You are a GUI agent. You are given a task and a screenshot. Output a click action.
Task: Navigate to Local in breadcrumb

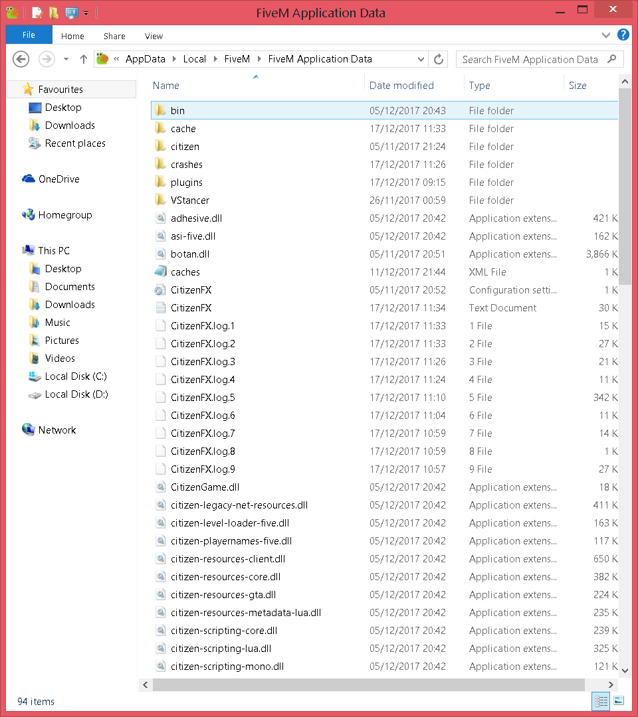pyautogui.click(x=195, y=59)
